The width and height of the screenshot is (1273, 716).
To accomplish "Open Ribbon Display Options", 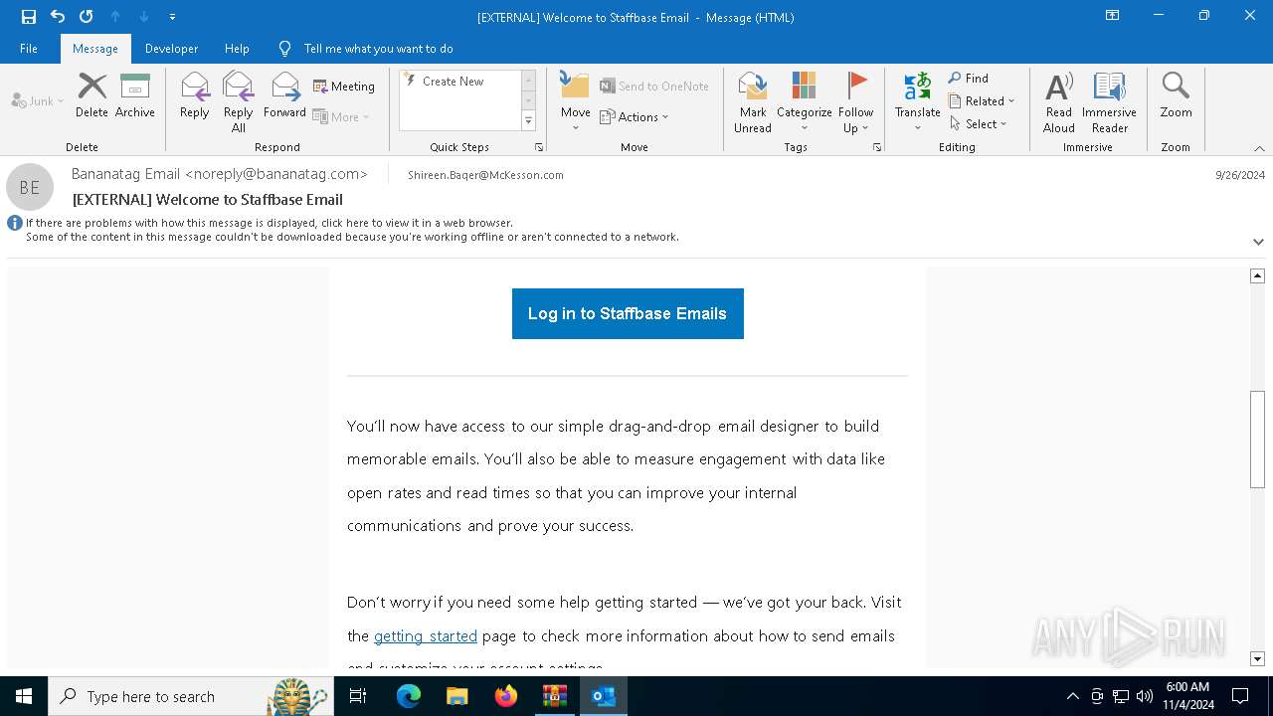I will (1112, 16).
